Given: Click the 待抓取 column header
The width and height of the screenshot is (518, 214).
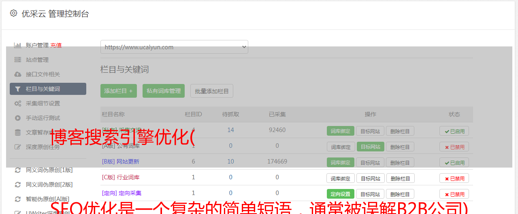Looking at the screenshot, I should click(230, 114).
